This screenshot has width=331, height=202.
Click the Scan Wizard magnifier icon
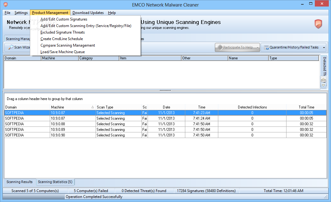[x=11, y=47]
